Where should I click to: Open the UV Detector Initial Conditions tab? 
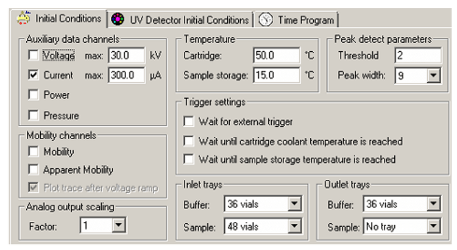180,20
